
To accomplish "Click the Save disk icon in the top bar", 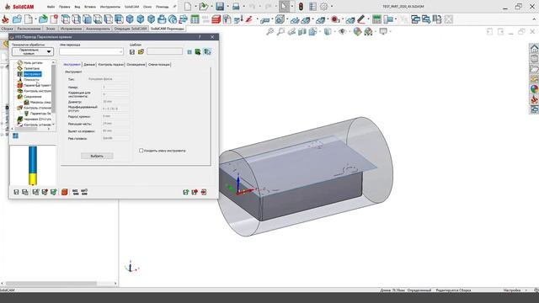I will click(220, 6).
